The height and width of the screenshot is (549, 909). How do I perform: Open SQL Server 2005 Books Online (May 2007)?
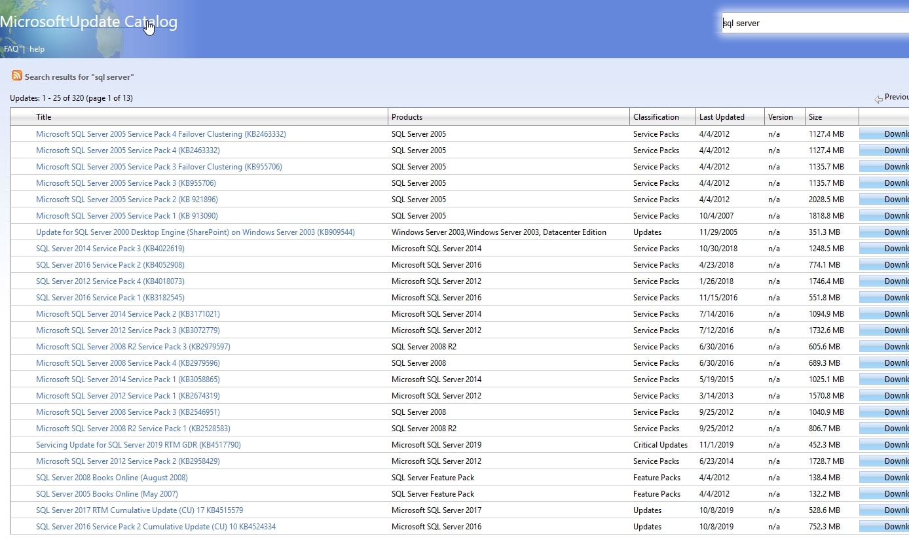click(x=107, y=494)
